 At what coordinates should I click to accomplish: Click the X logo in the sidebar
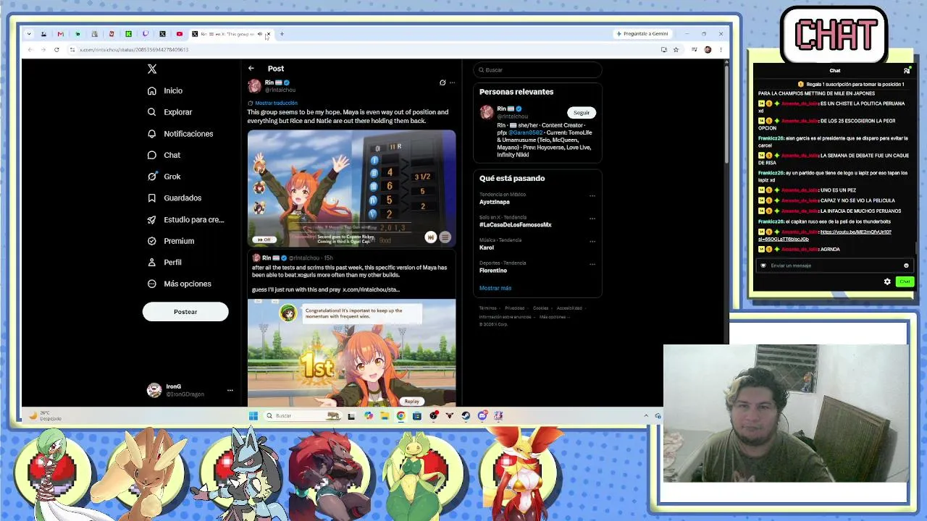coord(152,69)
